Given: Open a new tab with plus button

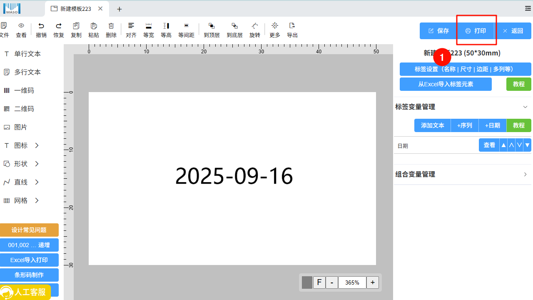Looking at the screenshot, I should click(x=120, y=9).
